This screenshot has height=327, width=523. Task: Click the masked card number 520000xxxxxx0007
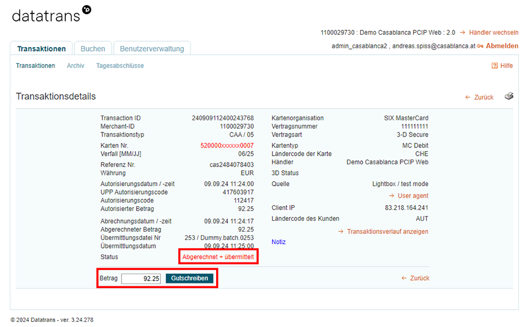(227, 145)
